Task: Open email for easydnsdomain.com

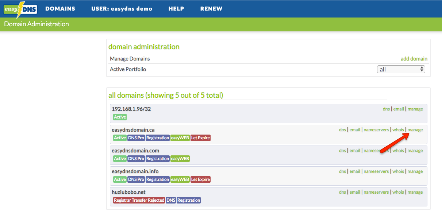Action: click(x=355, y=151)
